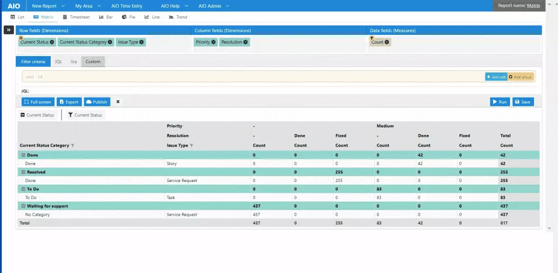Toggle OR condition in filter builder

[40, 77]
